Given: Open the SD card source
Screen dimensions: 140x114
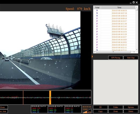Looking at the screenshot, I should point(100,107).
